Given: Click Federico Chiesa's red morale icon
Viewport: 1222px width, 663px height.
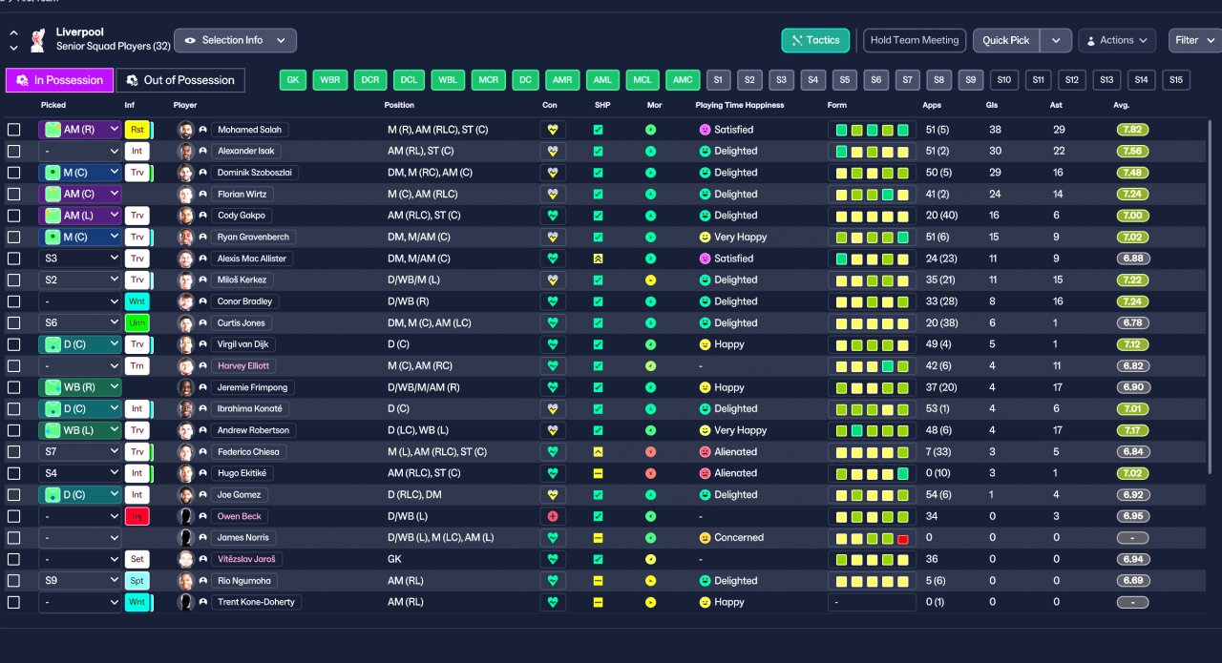Looking at the screenshot, I should pyautogui.click(x=650, y=452).
